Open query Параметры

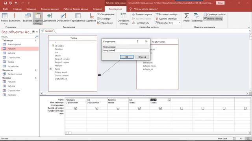[197, 18]
